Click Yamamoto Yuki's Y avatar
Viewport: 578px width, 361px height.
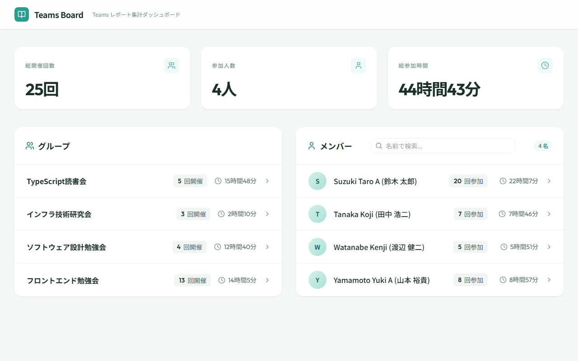(x=317, y=280)
